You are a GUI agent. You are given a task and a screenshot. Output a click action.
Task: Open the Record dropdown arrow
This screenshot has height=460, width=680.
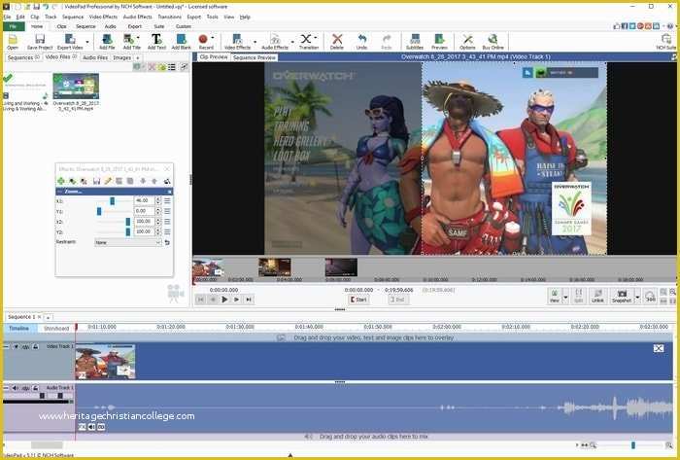[x=212, y=38]
